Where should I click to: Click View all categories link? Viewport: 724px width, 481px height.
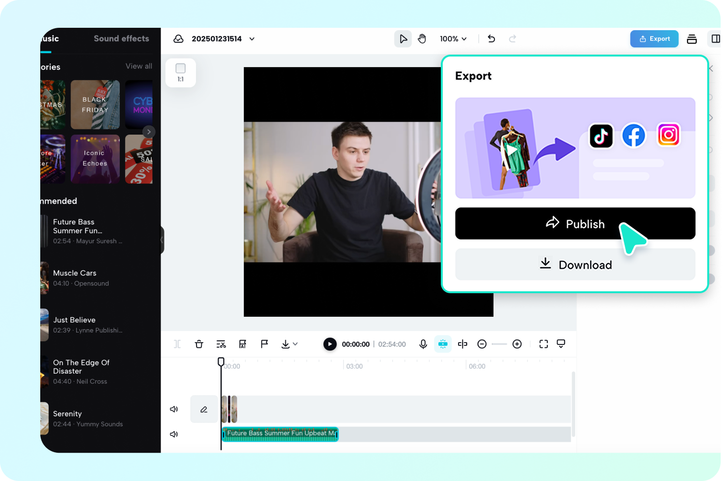[139, 66]
